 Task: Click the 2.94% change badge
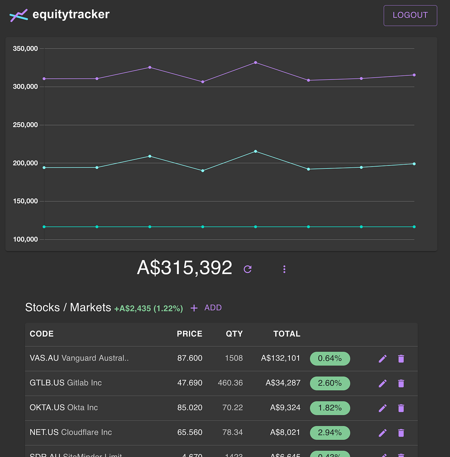tap(330, 433)
